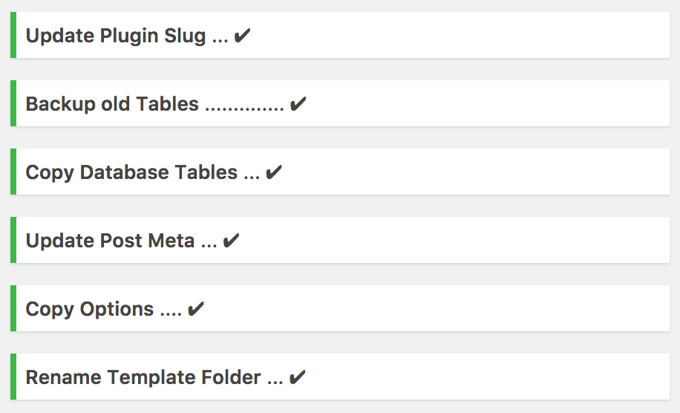The image size is (680, 413).
Task: Click the checkmark after Copy Options
Action: click(196, 309)
